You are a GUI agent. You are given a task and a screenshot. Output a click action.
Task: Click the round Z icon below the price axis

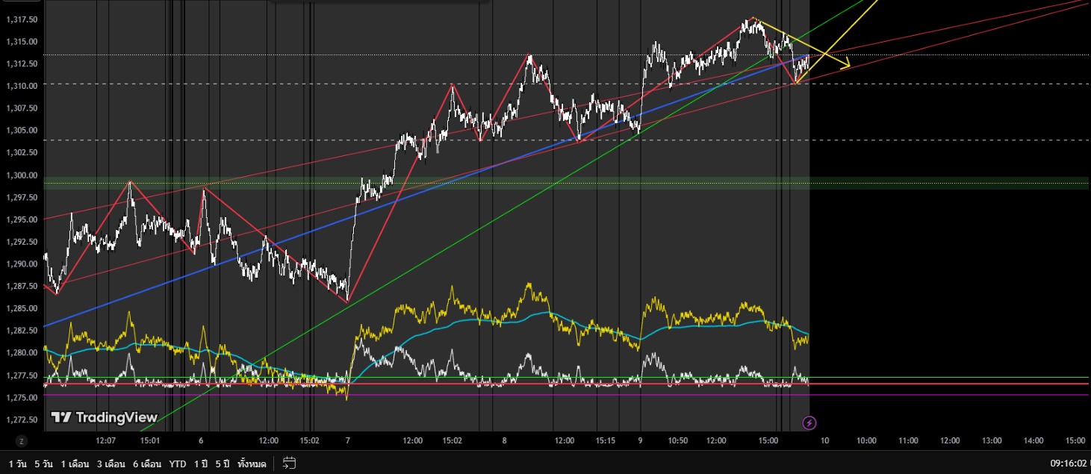point(21,441)
